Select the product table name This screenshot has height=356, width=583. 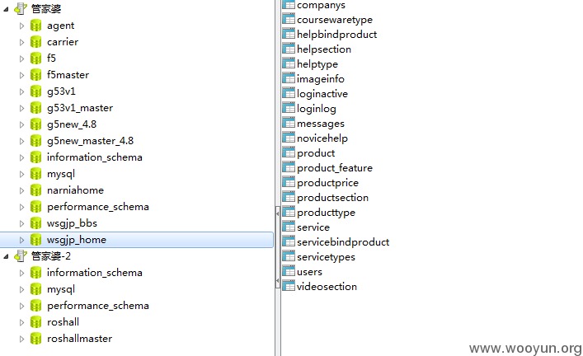pyautogui.click(x=316, y=153)
